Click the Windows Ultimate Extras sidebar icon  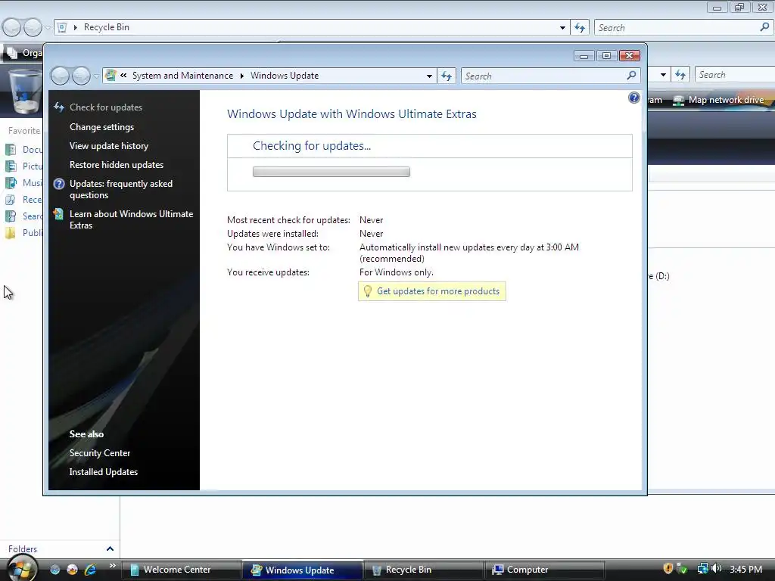pyautogui.click(x=58, y=214)
